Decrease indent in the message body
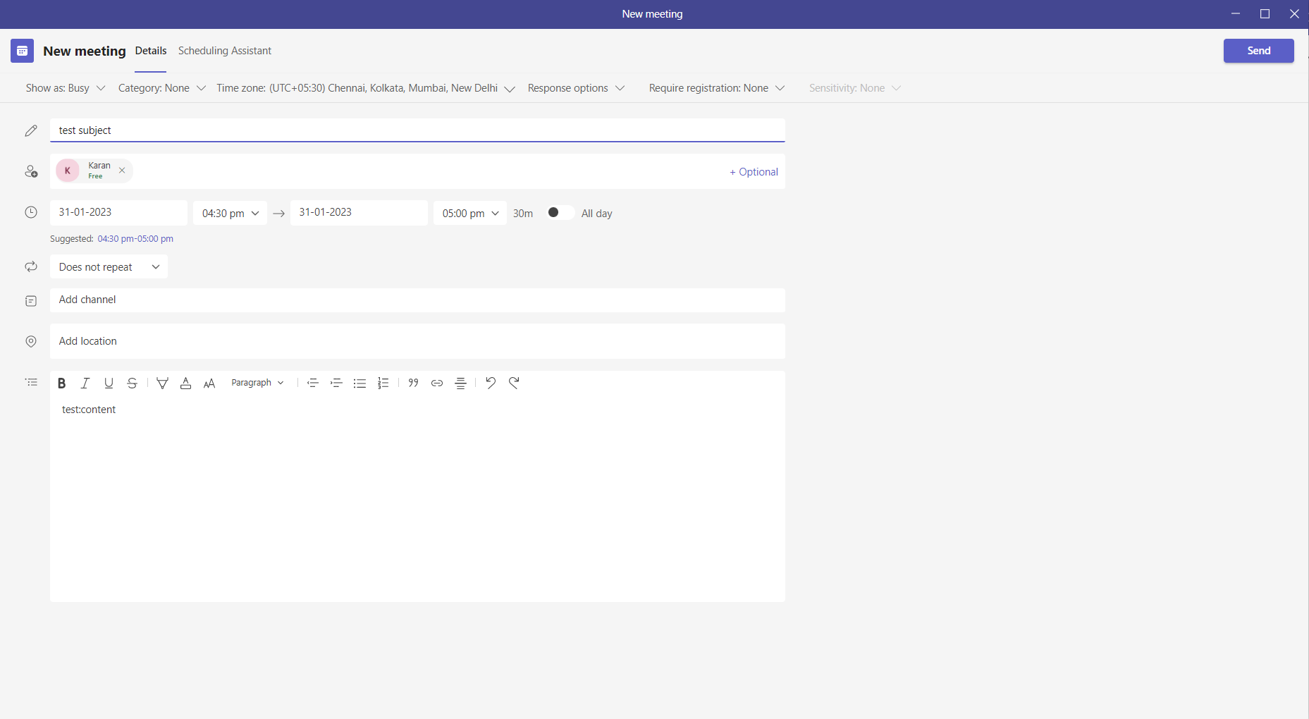This screenshot has width=1309, height=719. coord(313,383)
